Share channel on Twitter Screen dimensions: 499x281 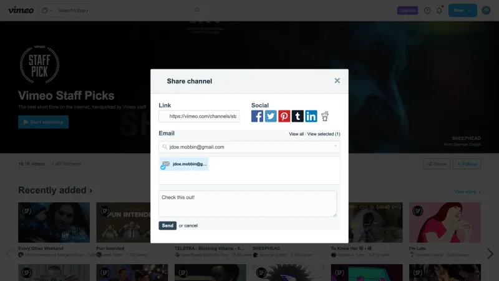coord(271,116)
